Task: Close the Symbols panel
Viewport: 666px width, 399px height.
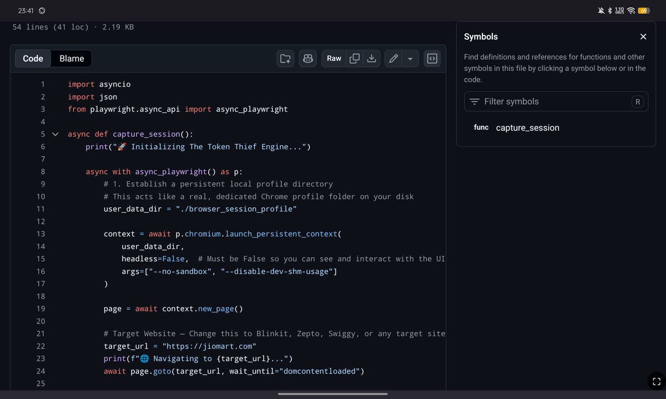Action: point(643,37)
